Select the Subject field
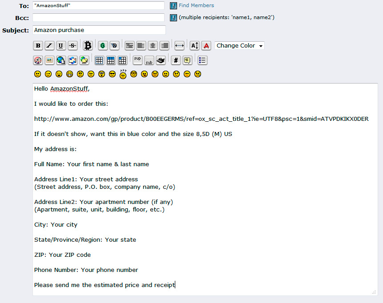Image resolution: width=383 pixels, height=303 pixels. pyautogui.click(x=99, y=30)
